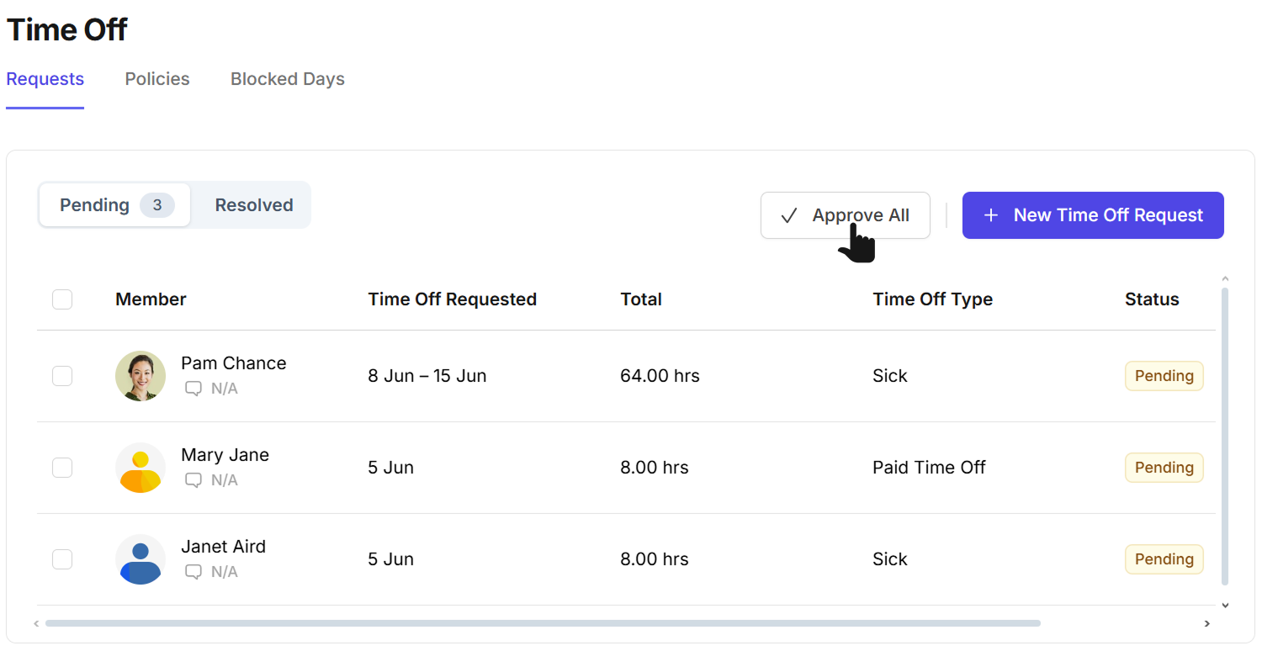The height and width of the screenshot is (651, 1262).
Task: Click the name Mary Jane
Action: tap(225, 455)
